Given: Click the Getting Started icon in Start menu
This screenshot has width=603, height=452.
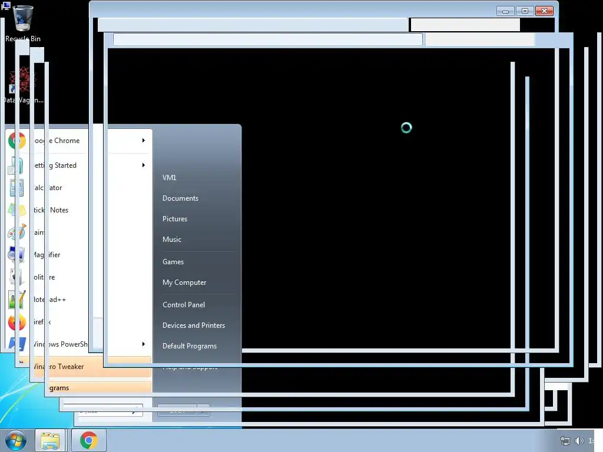Looking at the screenshot, I should [16, 165].
